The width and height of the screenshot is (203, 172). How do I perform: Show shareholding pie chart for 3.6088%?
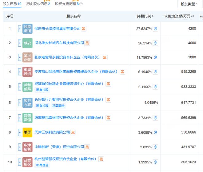[x=155, y=132]
